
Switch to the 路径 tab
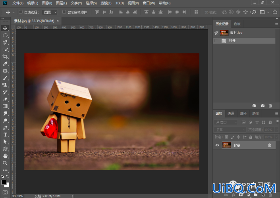243,113
